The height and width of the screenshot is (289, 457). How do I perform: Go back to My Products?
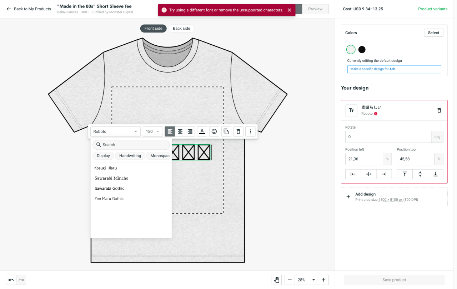[29, 9]
